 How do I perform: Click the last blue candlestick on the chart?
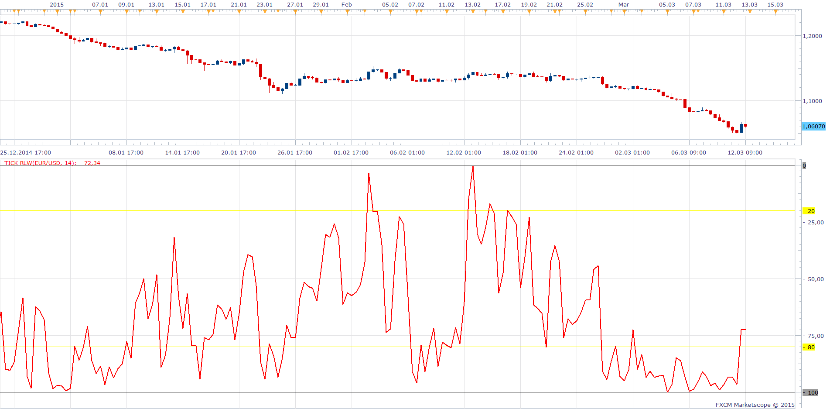[741, 128]
